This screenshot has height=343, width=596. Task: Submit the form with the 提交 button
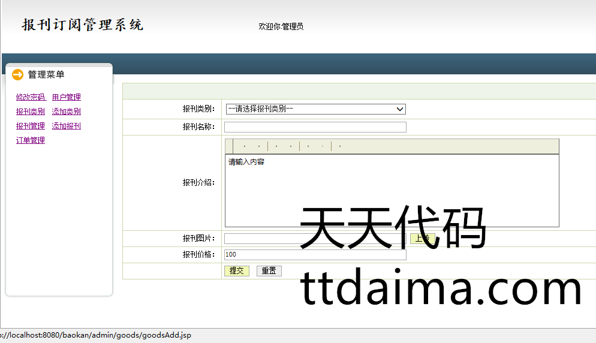point(237,271)
